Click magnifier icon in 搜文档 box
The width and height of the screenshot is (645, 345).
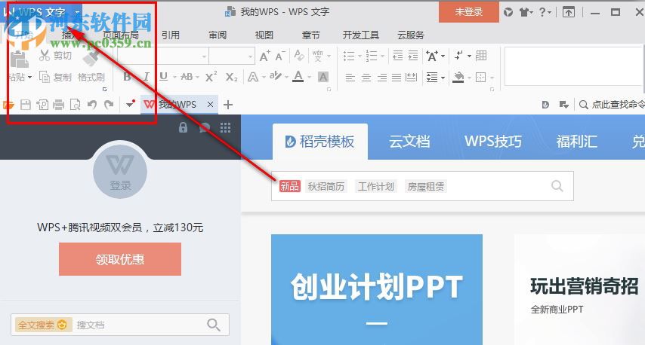[x=214, y=325]
